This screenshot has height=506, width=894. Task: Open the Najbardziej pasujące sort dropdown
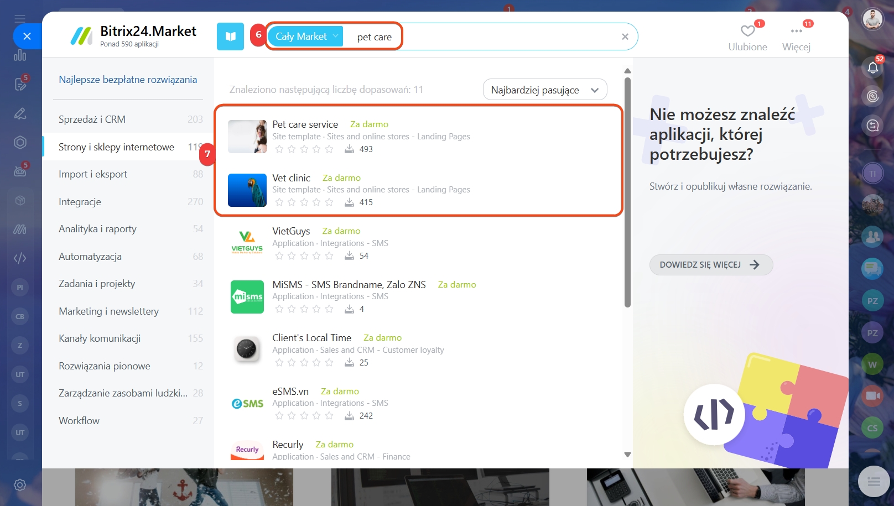[x=545, y=90]
